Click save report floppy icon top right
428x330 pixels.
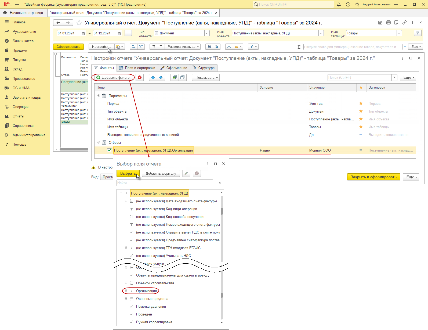[380, 23]
